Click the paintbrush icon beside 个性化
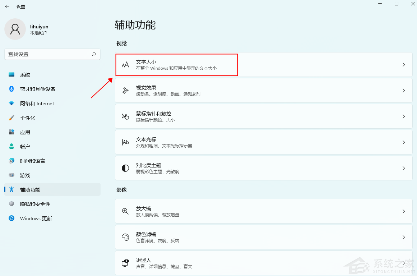The height and width of the screenshot is (276, 417). coord(11,118)
